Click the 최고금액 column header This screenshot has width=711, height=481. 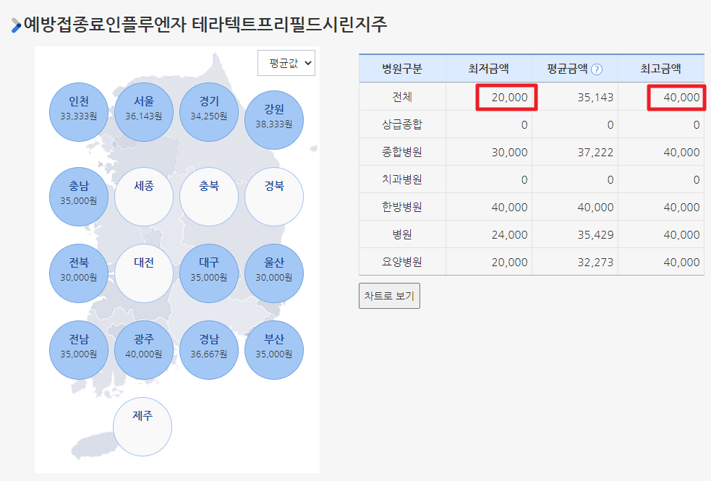[660, 69]
